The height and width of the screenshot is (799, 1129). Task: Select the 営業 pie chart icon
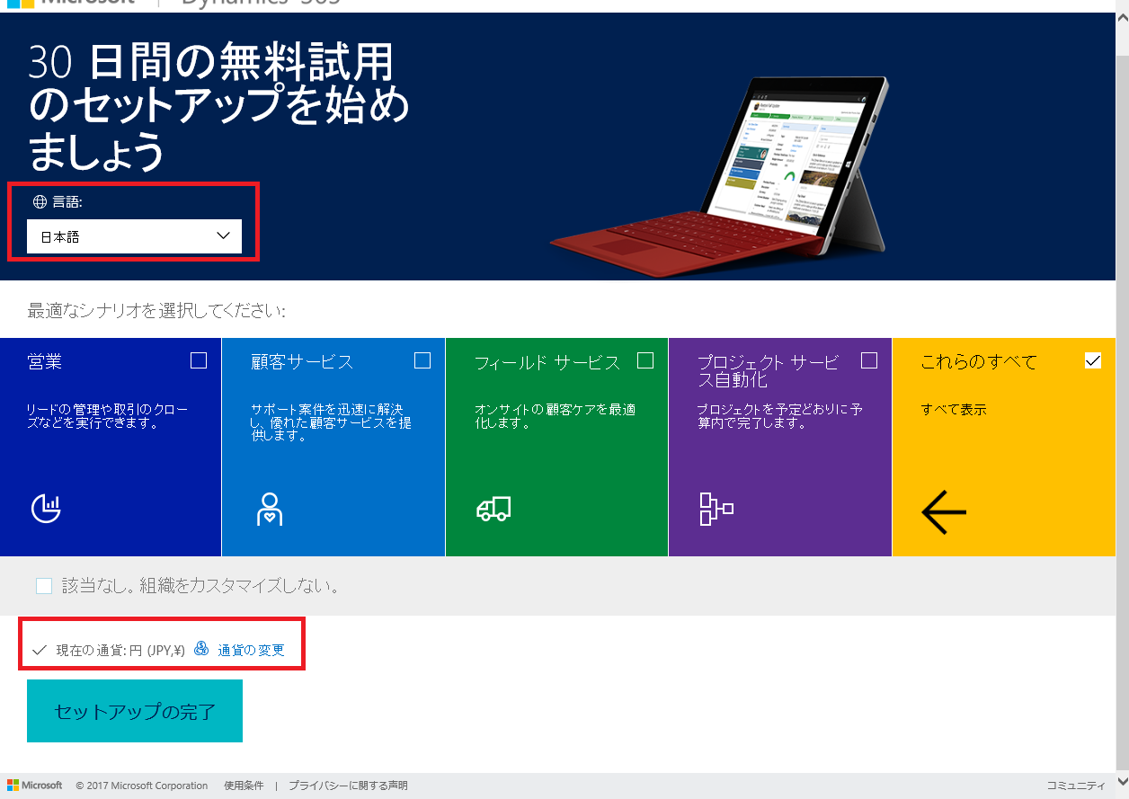(x=45, y=509)
